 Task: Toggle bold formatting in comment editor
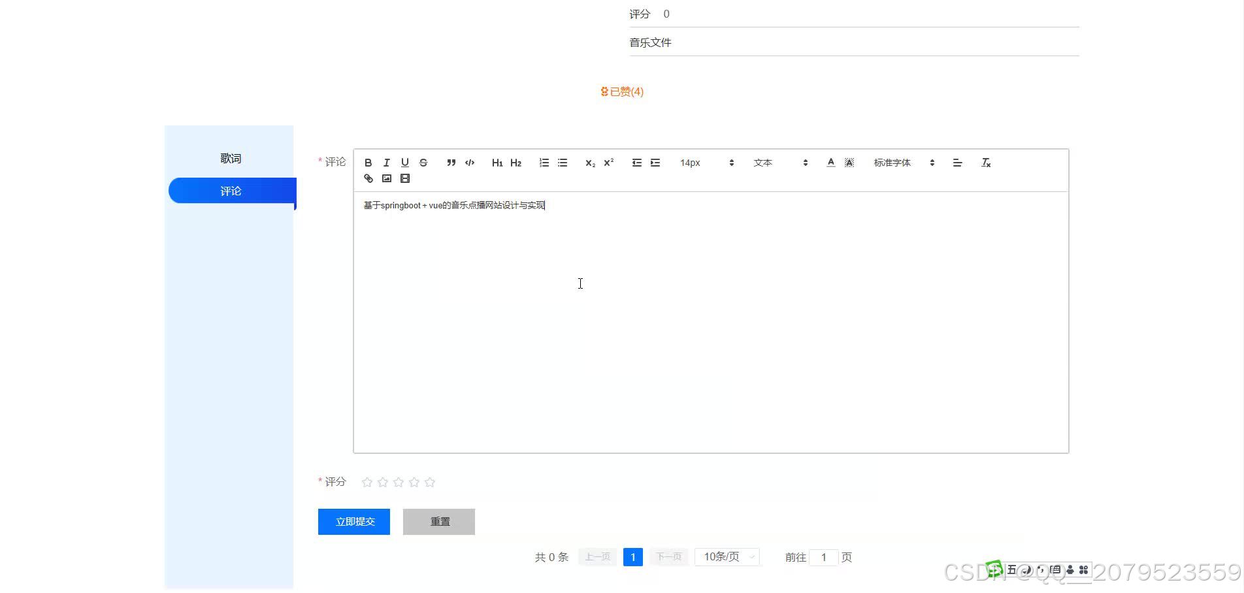(368, 163)
